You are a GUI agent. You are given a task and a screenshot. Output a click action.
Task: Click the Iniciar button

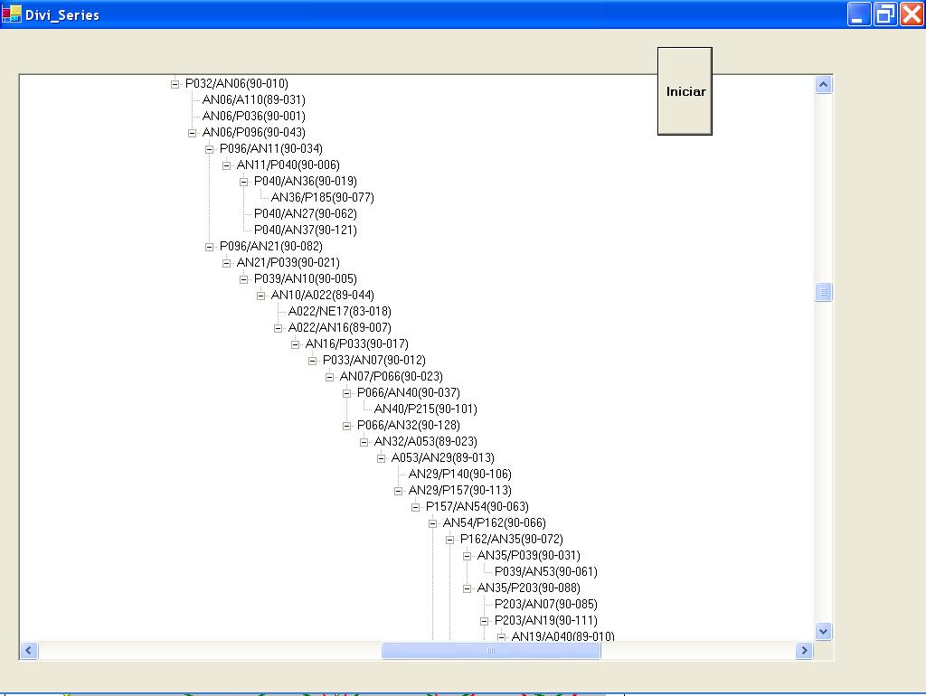tap(685, 91)
